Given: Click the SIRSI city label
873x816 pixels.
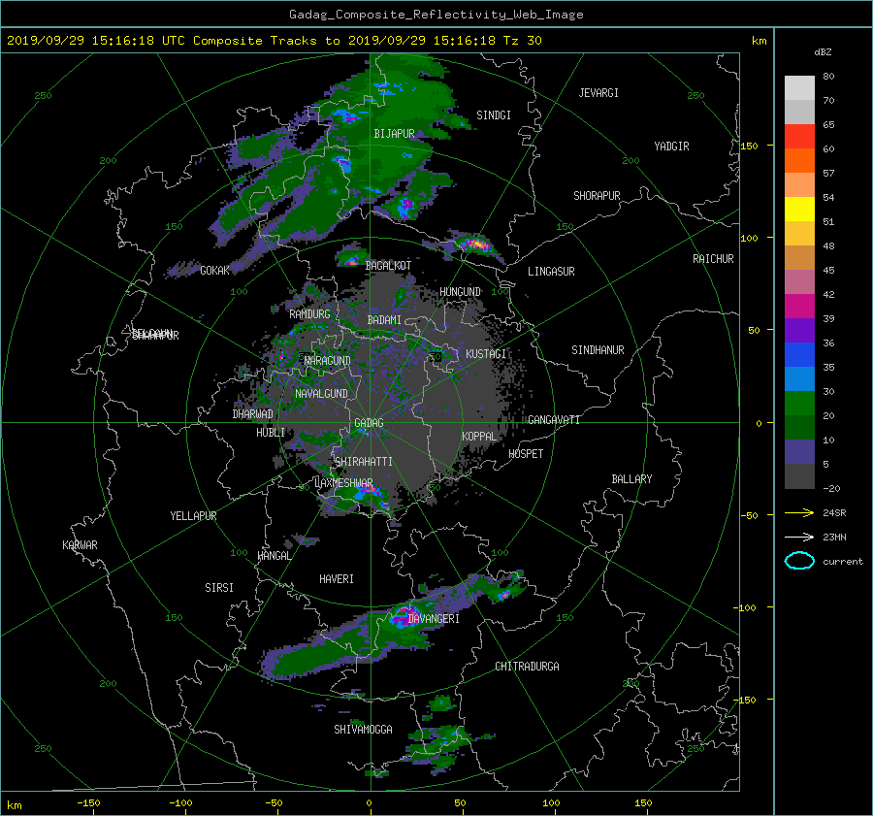Looking at the screenshot, I should pyautogui.click(x=219, y=588).
